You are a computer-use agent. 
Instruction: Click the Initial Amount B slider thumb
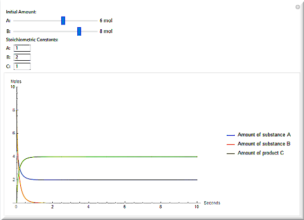click(79, 31)
